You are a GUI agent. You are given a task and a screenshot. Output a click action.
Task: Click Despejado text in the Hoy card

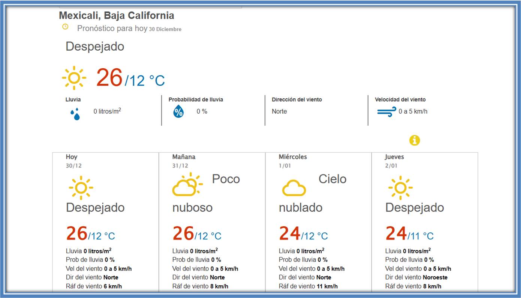point(95,208)
